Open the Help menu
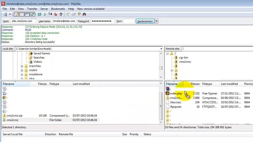Screen dimensions: 253x142 pos(71,9)
